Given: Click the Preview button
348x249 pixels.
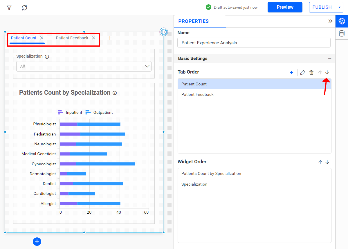Looking at the screenshot, I should pos(285,7).
